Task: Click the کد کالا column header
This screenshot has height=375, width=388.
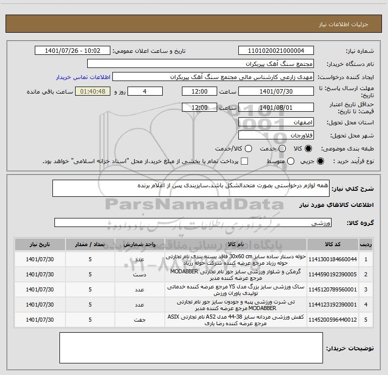Action: [x=333, y=244]
